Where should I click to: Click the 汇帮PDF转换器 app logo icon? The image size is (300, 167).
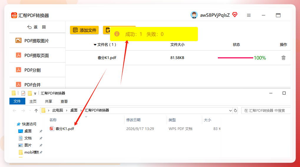click(14, 15)
